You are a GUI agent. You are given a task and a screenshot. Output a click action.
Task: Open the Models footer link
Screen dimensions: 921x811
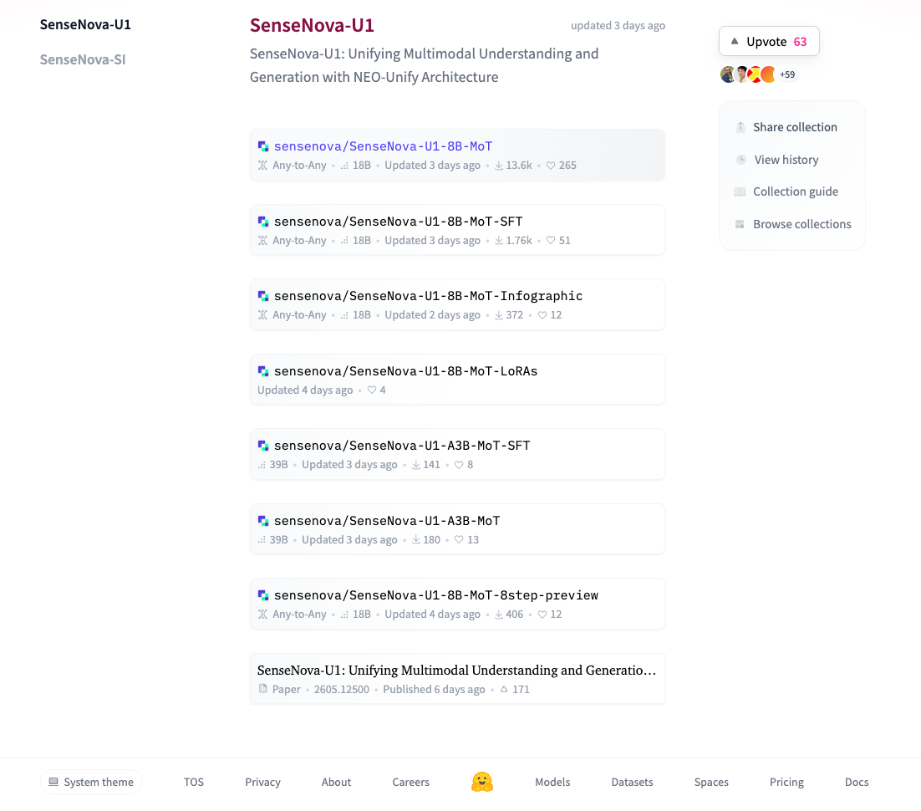(552, 783)
